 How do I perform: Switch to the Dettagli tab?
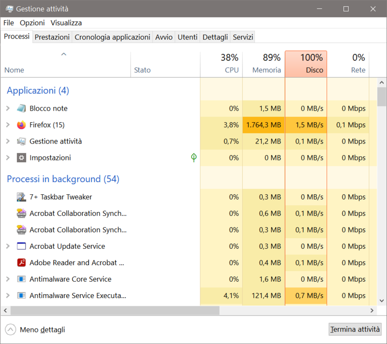pyautogui.click(x=215, y=37)
